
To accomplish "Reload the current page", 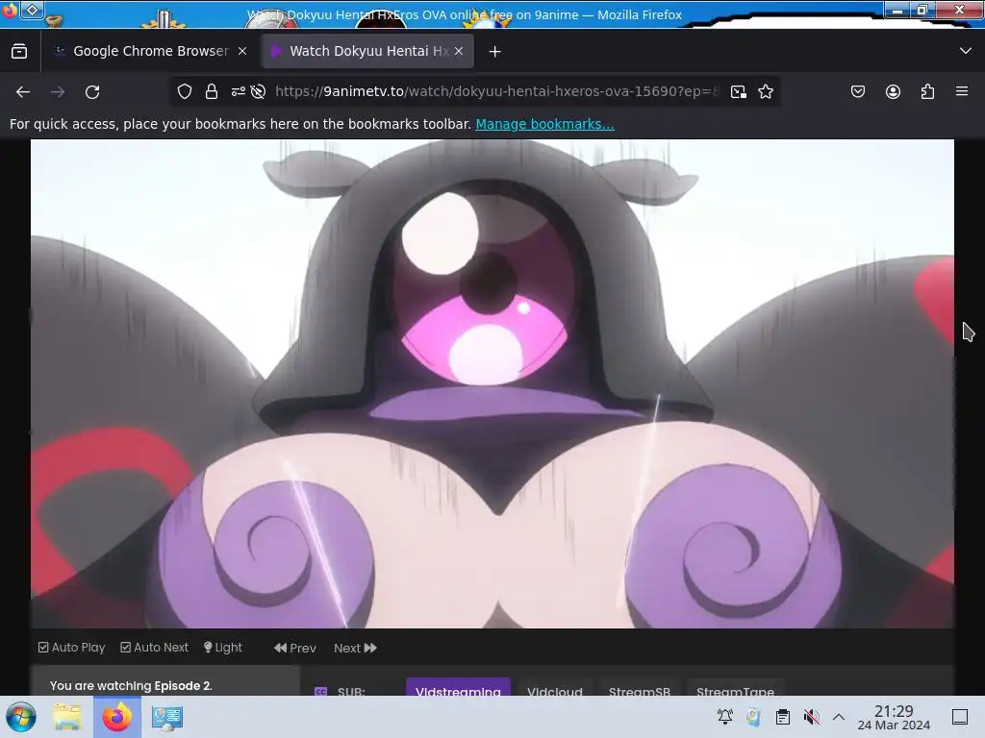I will point(92,91).
